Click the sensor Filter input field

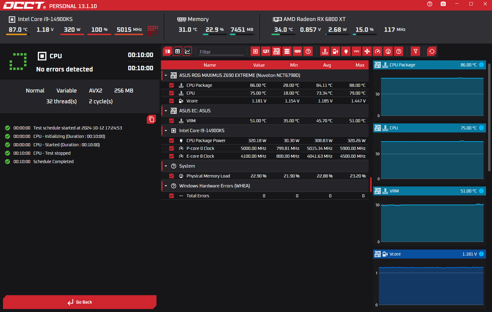pyautogui.click(x=221, y=52)
